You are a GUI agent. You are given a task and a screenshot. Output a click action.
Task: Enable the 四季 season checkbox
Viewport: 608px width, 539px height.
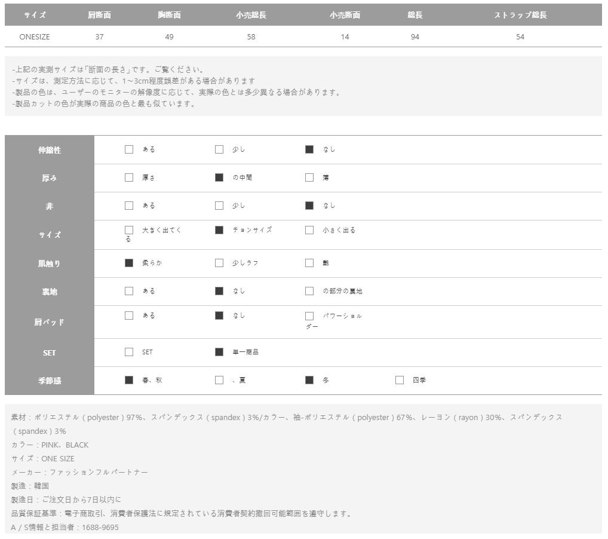click(x=400, y=380)
